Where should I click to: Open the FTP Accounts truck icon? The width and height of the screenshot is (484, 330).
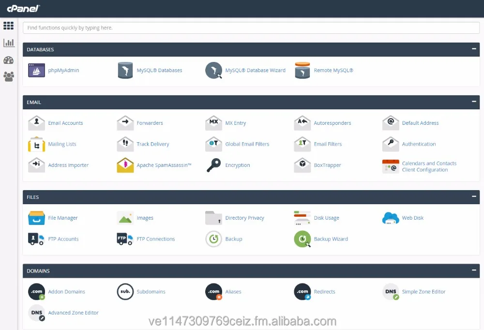(36, 239)
